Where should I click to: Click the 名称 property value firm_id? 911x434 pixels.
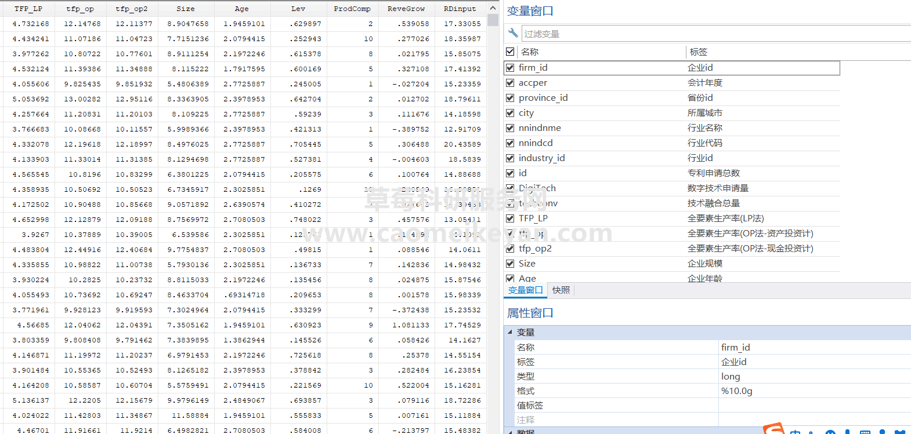point(735,347)
